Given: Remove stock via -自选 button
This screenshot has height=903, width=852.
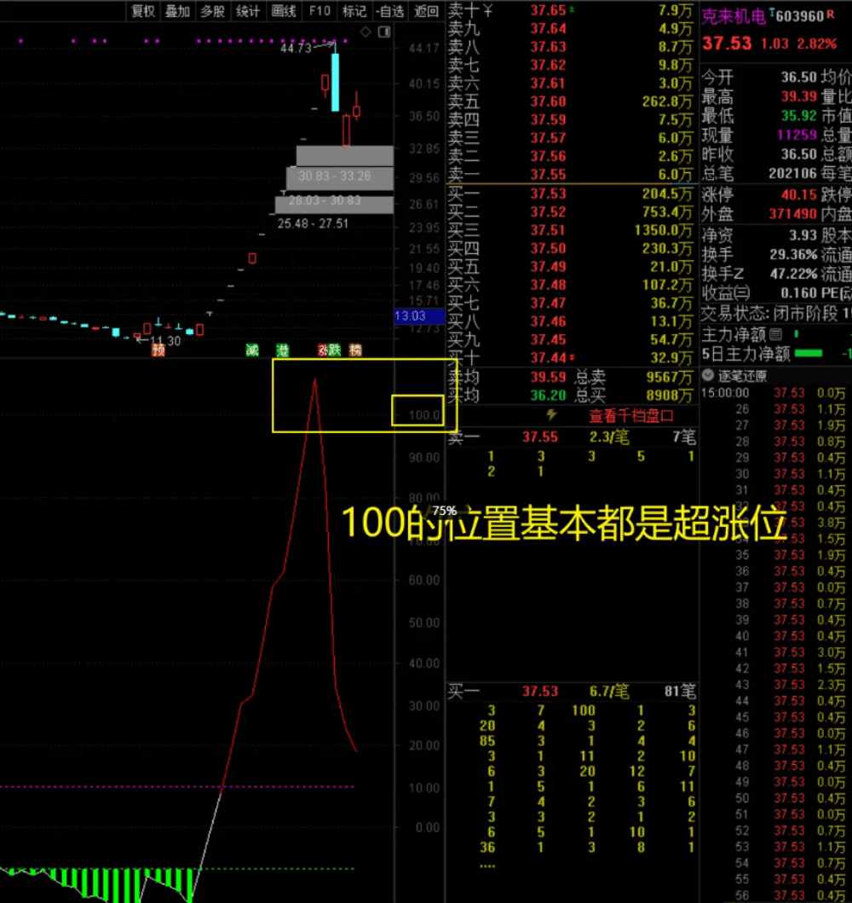Looking at the screenshot, I should click(390, 11).
